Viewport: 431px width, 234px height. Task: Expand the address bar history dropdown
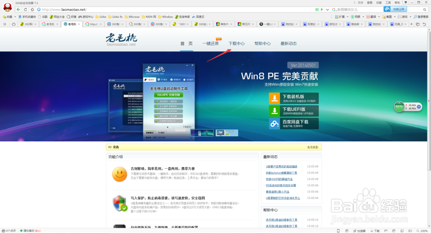pos(328,9)
